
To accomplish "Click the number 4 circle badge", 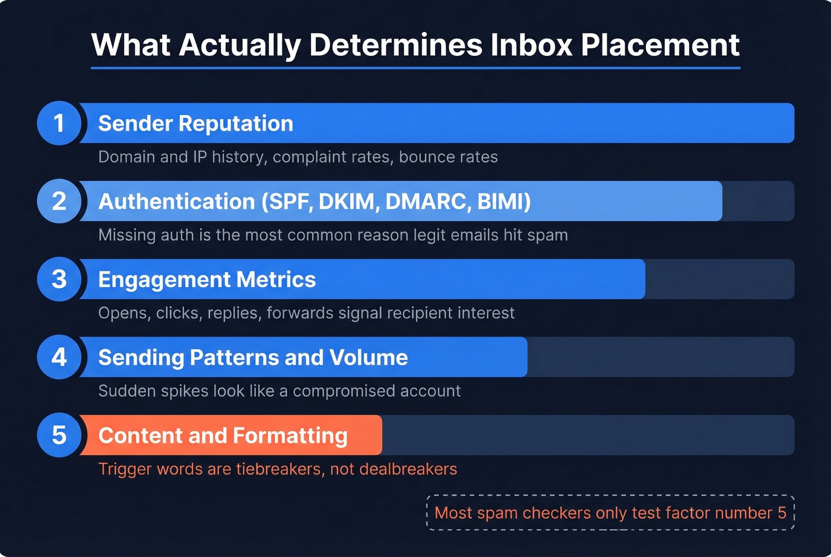I will (x=59, y=357).
